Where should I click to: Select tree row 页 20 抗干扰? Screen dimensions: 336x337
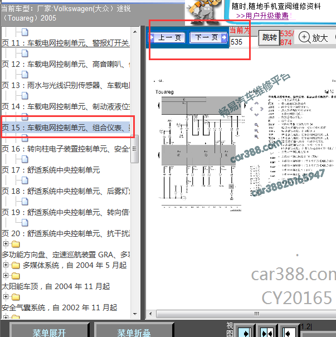[x=66, y=233]
